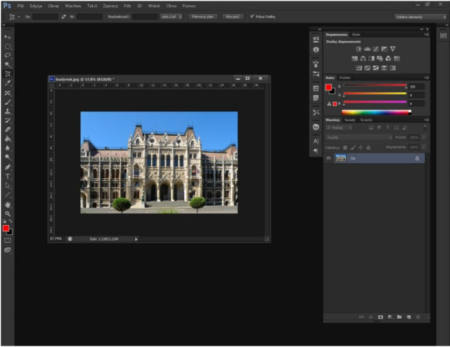Open the layer filter 'Rodzaj' dropdown
Image resolution: width=450 pixels, height=347 pixels.
pos(339,127)
